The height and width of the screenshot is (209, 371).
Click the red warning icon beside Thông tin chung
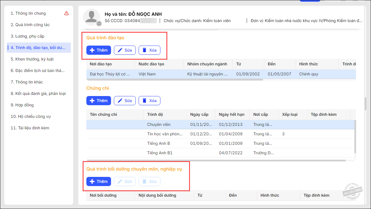[x=67, y=13]
